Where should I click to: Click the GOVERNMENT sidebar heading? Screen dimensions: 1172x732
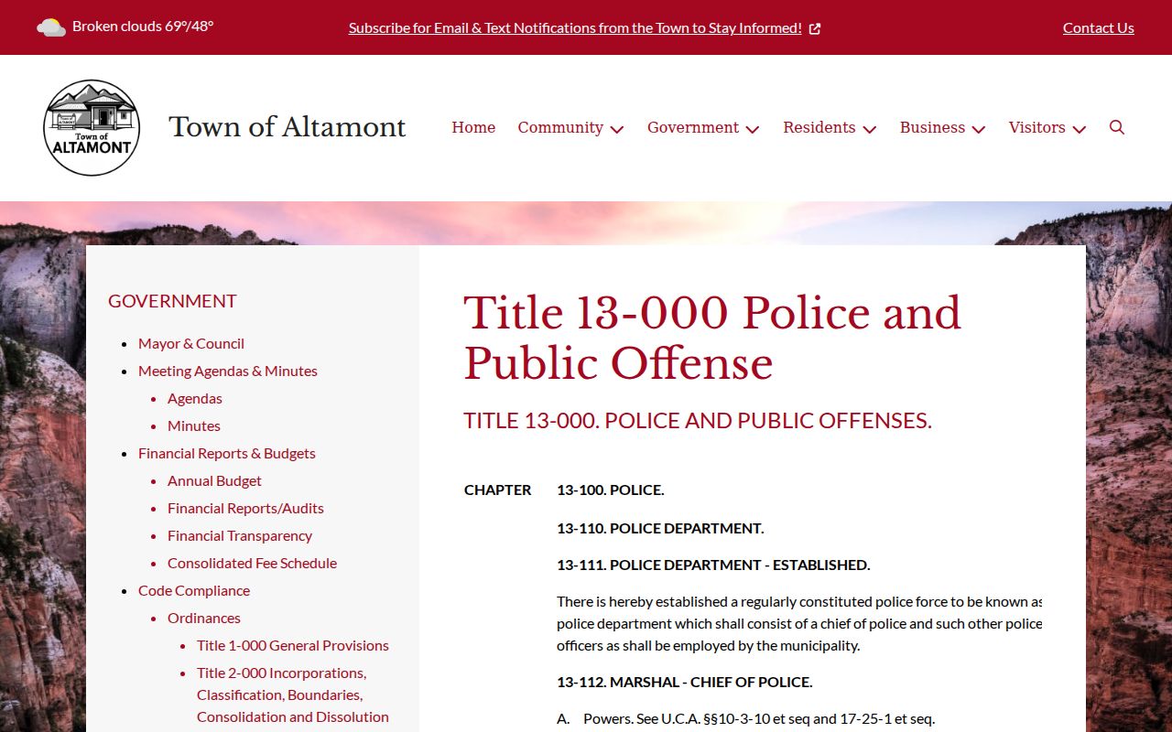click(x=172, y=301)
